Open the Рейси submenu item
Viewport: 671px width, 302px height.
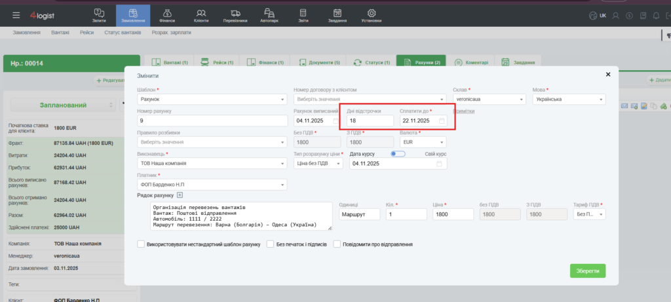point(86,33)
